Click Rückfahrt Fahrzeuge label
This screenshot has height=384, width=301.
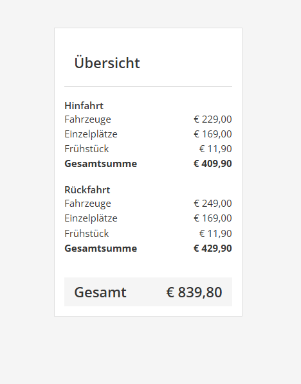click(87, 204)
